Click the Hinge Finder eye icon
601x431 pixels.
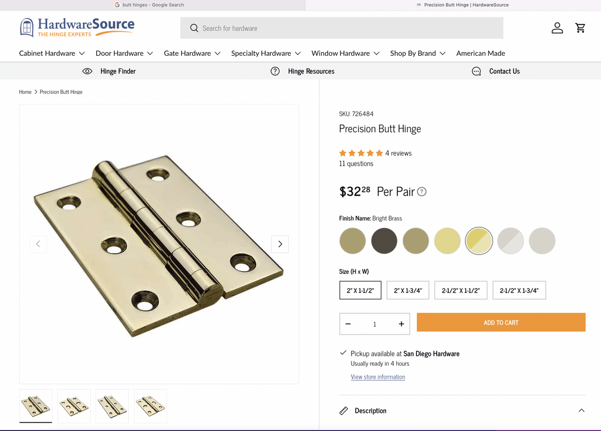pyautogui.click(x=87, y=71)
